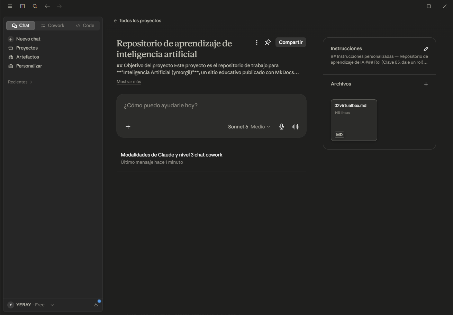Open project options three-dot menu
The width and height of the screenshot is (453, 315).
pyautogui.click(x=256, y=42)
